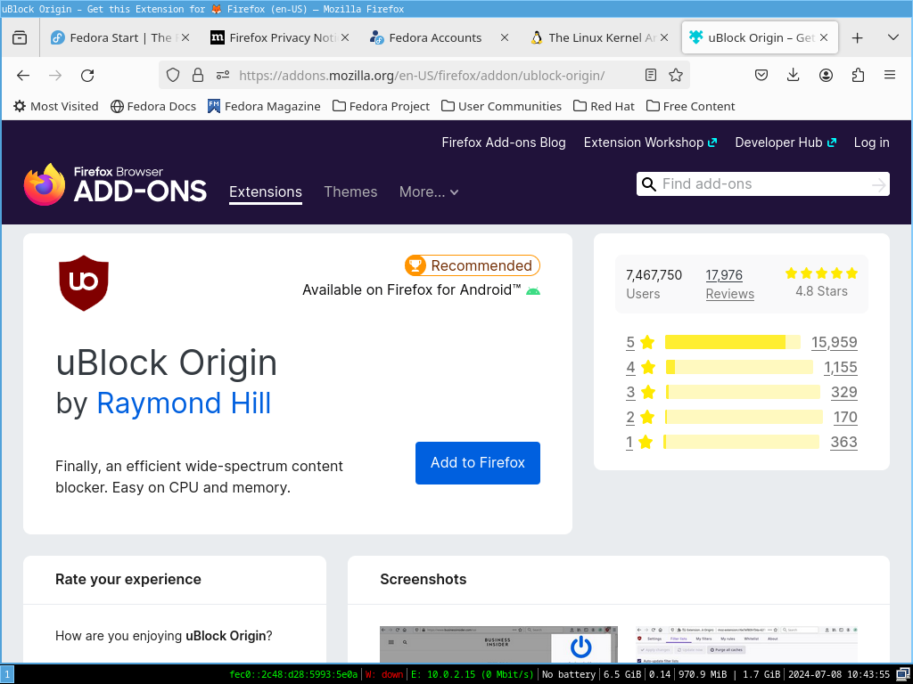Bookmark this page with the star icon

point(676,75)
